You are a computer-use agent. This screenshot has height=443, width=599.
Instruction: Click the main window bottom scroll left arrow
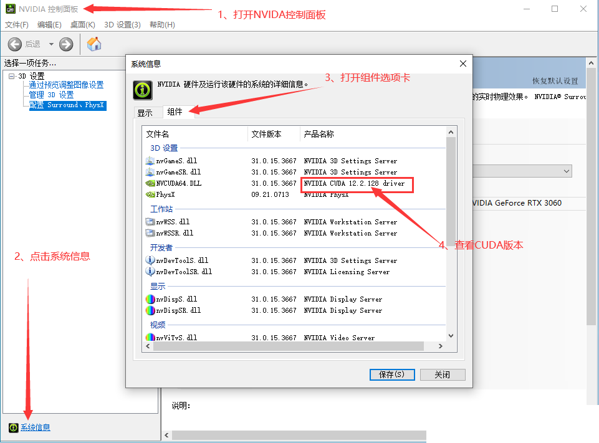[x=166, y=435]
